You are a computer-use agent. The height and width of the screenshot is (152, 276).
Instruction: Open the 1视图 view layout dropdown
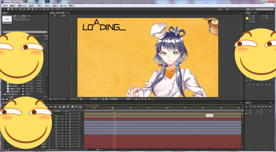(x=129, y=99)
